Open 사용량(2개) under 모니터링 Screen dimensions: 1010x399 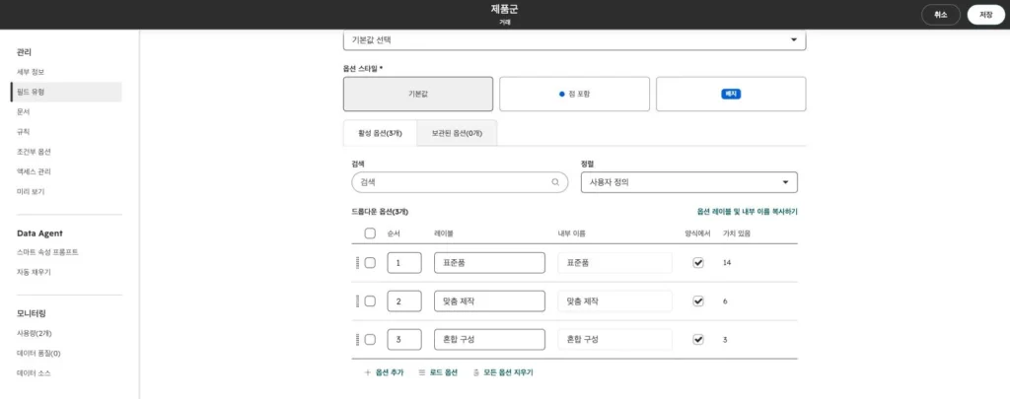(x=35, y=333)
